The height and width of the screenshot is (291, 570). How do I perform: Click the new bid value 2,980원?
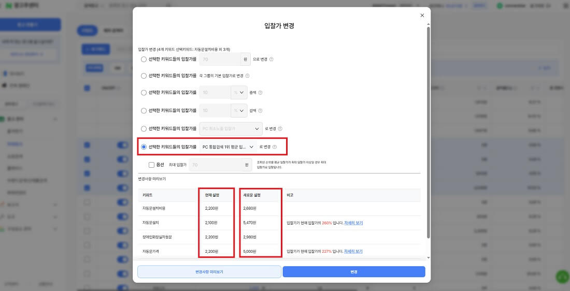coord(250,237)
